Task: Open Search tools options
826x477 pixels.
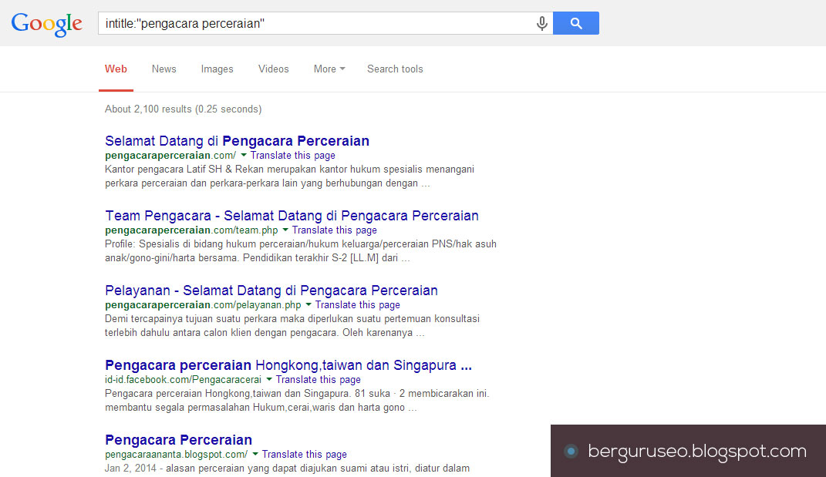Action: coord(395,69)
